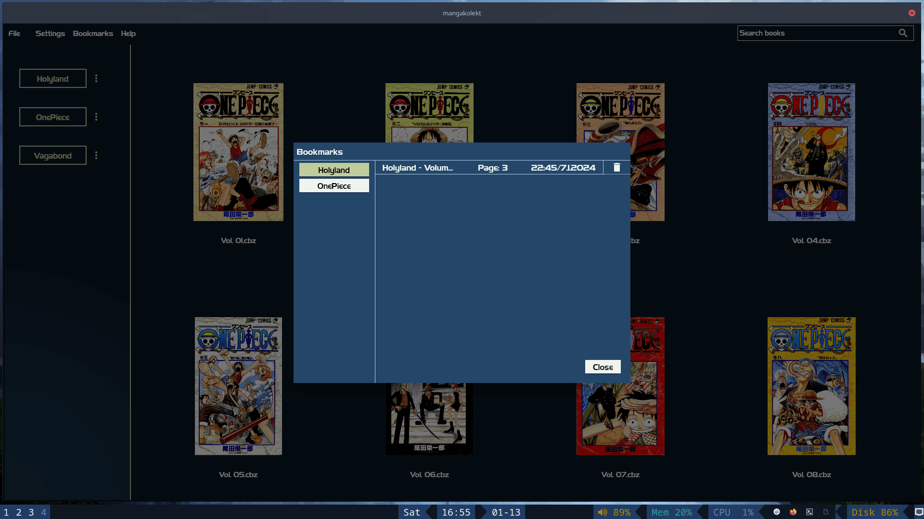The width and height of the screenshot is (924, 519).
Task: Click the Sat day label in status bar
Action: coord(411,512)
